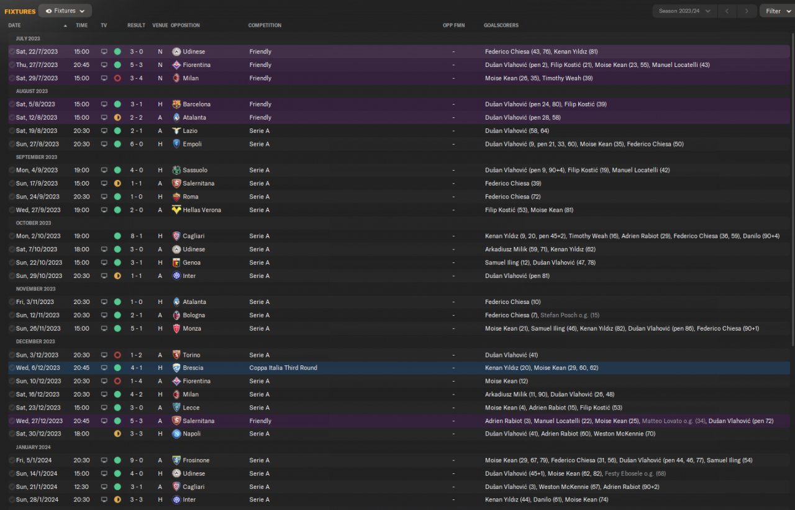Open the Filter dropdown
The height and width of the screenshot is (510, 795).
[776, 11]
